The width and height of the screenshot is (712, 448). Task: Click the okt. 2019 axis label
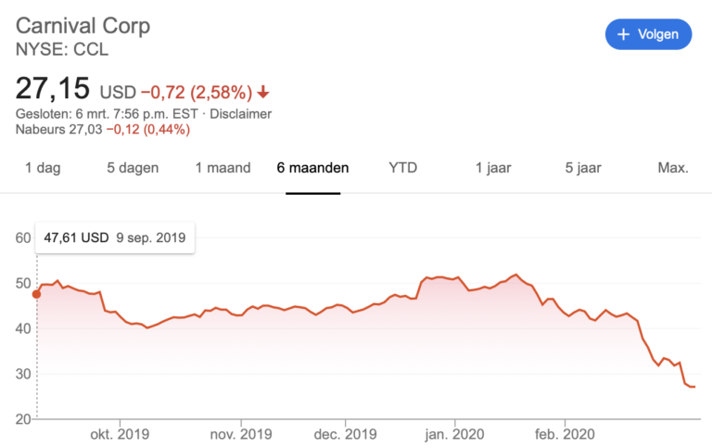click(x=121, y=433)
